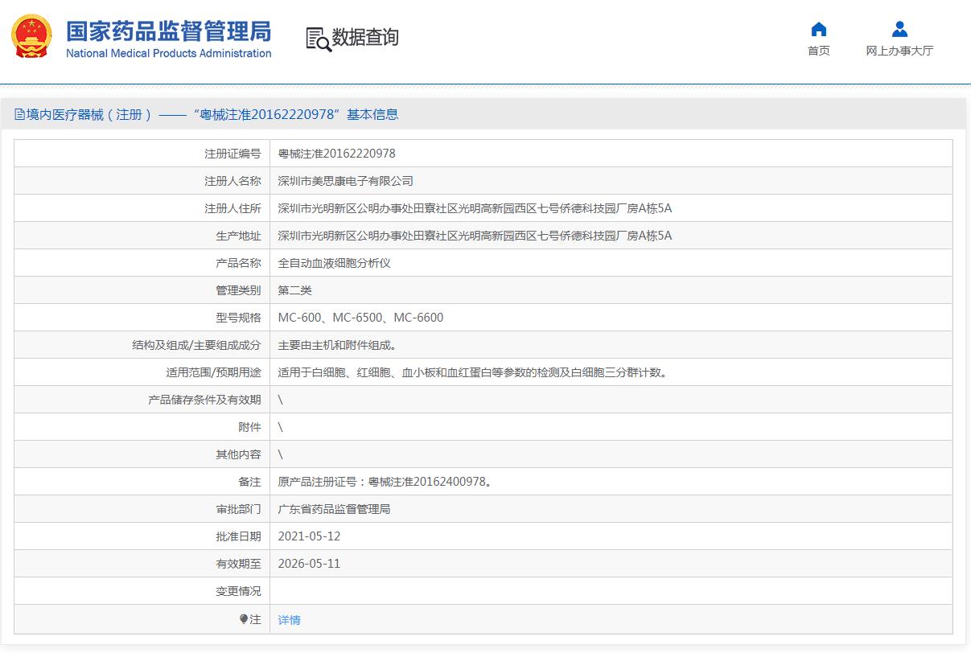Image resolution: width=971 pixels, height=653 pixels.
Task: Click the 首页 text link
Action: coord(818,51)
